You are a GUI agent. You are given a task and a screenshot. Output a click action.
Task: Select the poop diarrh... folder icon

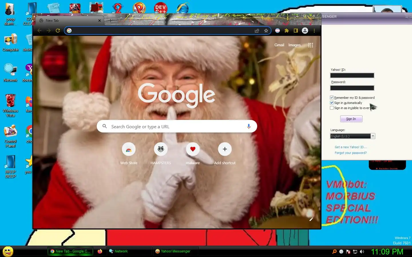coord(11,14)
